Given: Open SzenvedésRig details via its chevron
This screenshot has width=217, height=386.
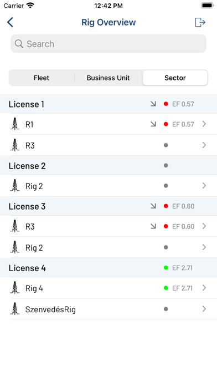Looking at the screenshot, I should (x=204, y=309).
